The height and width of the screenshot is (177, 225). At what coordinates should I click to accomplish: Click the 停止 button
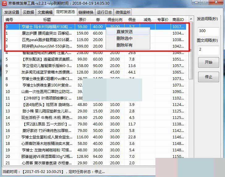pos(209,77)
